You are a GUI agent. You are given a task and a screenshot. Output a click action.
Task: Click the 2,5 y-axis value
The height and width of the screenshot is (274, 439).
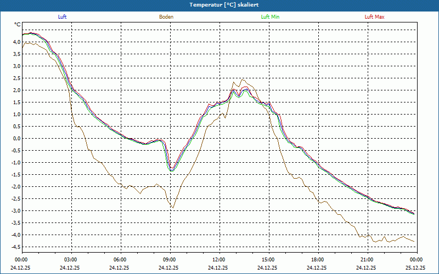[16, 78]
